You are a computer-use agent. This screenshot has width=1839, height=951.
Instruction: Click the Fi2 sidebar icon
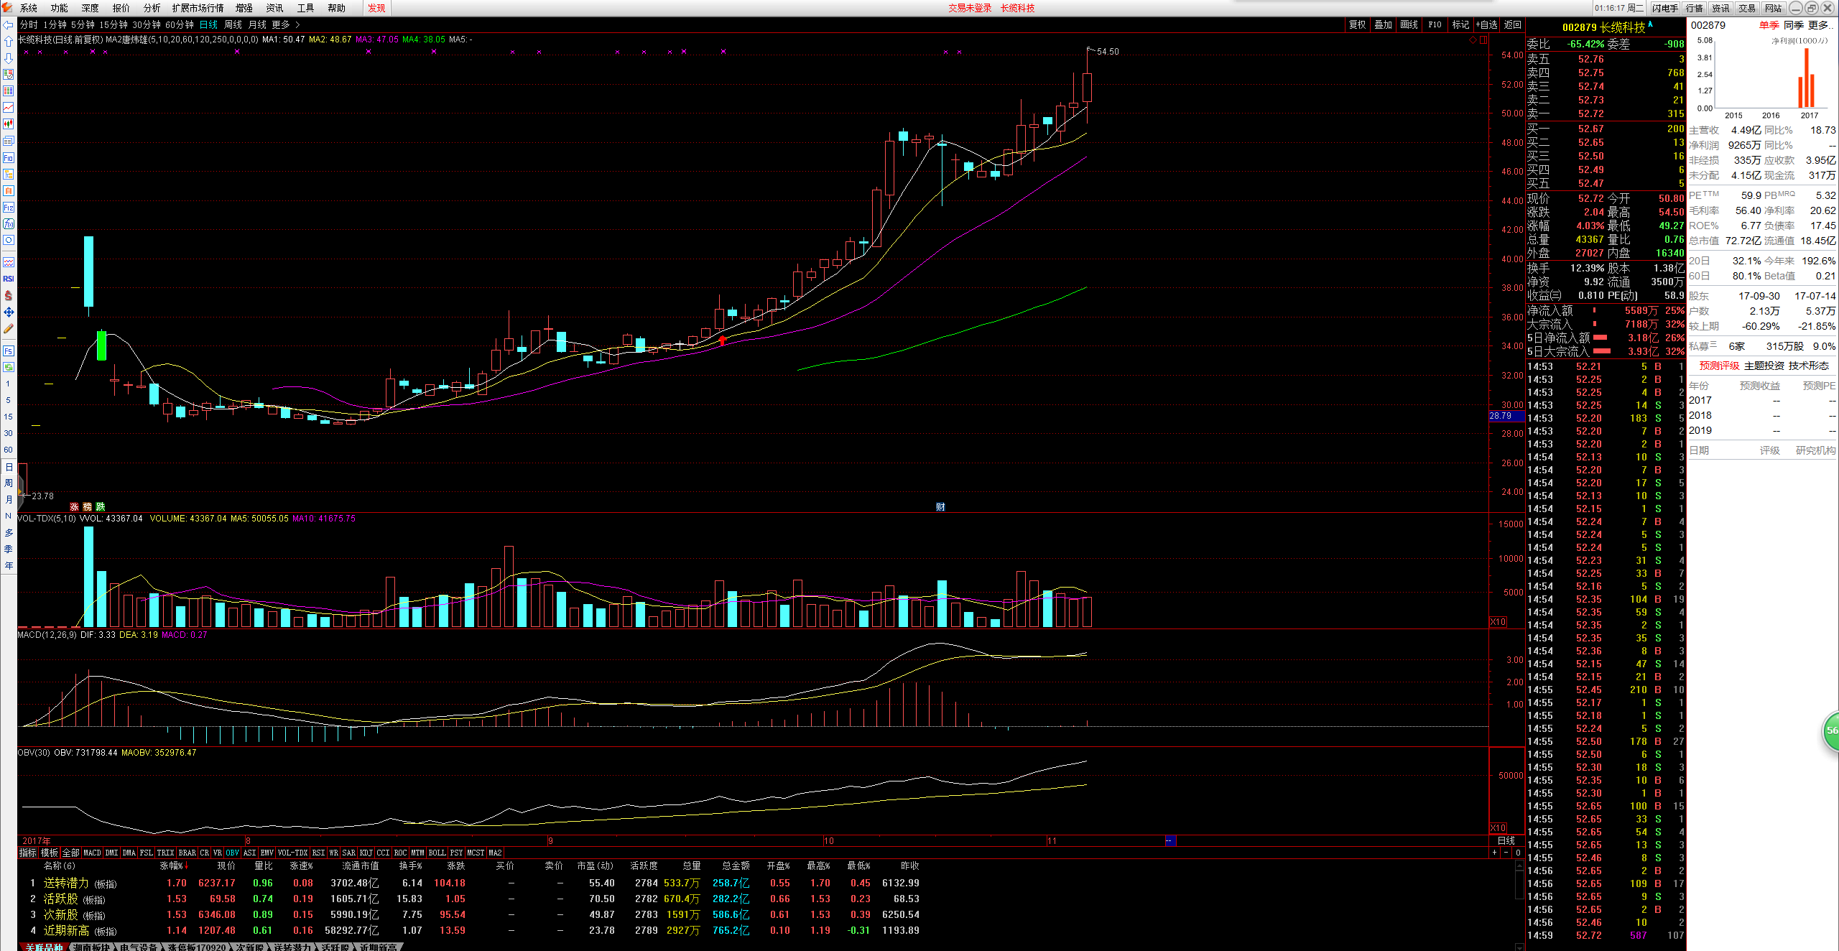8,207
